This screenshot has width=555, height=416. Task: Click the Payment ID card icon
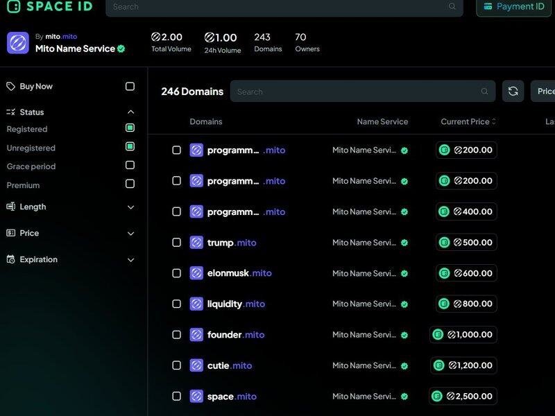(x=488, y=6)
